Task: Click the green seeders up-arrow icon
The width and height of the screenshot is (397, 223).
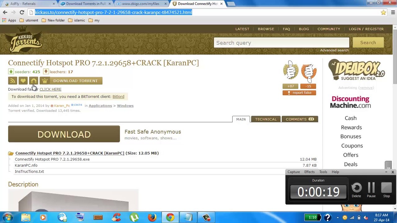Action: point(11,72)
